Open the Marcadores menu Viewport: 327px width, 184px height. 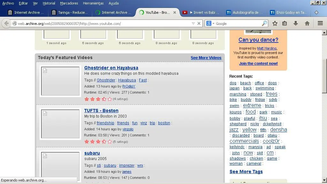click(69, 3)
